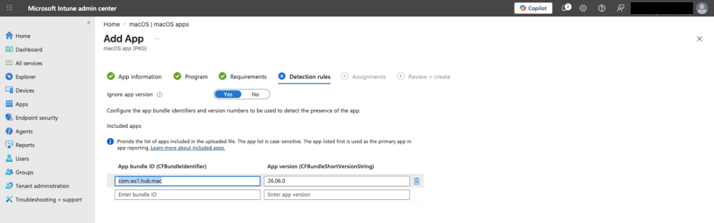Screen dimensions: 714x223
Task: Click info icon beside Ignore app version
Action: 159,95
